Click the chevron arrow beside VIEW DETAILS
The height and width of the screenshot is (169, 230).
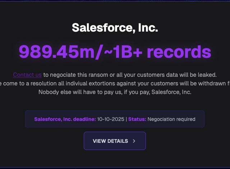pos(134,141)
